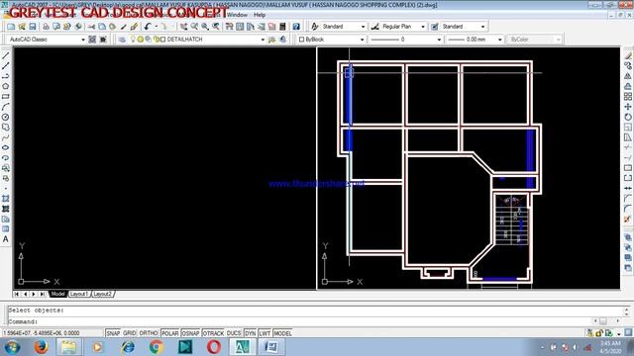Screen dimensions: 634x356
Task: Toggle ORTHO mode in status bar
Action: tap(149, 333)
